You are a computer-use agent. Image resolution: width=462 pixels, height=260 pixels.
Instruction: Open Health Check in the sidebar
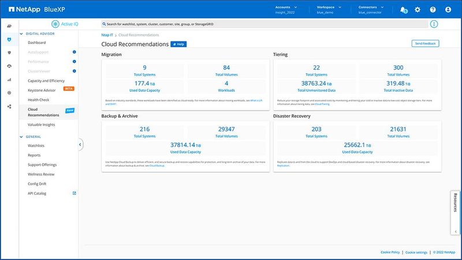pos(39,100)
